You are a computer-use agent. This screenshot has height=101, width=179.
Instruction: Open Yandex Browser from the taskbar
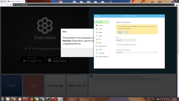click(x=20, y=99)
